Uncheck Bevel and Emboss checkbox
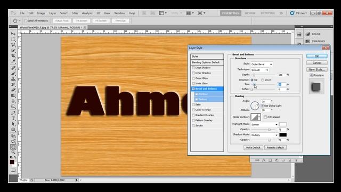The image size is (341, 192). pyautogui.click(x=193, y=89)
